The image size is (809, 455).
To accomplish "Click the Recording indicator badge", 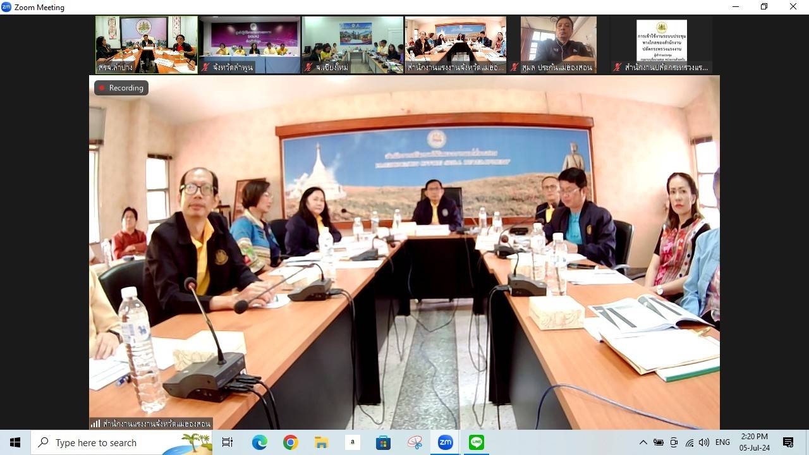I will (121, 88).
